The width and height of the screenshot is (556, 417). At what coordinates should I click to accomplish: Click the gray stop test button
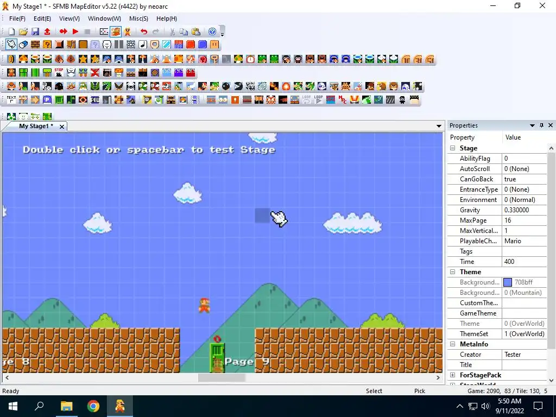(x=87, y=31)
